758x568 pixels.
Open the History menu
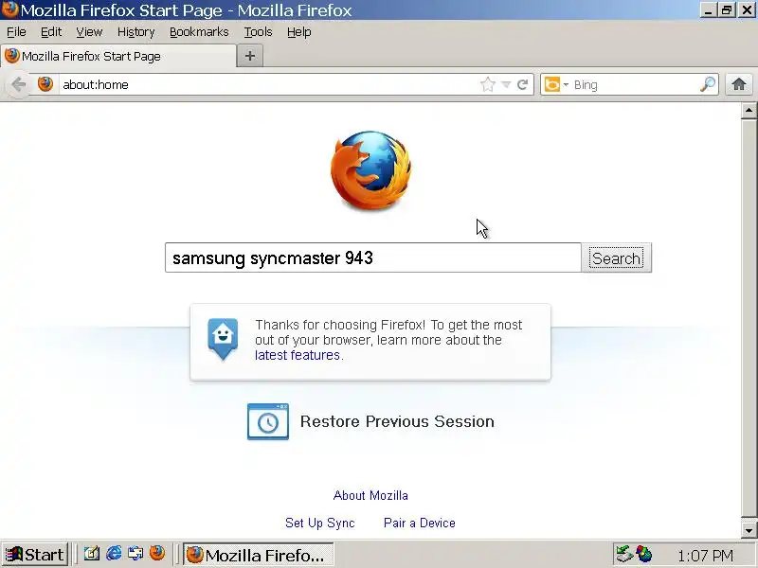(135, 32)
